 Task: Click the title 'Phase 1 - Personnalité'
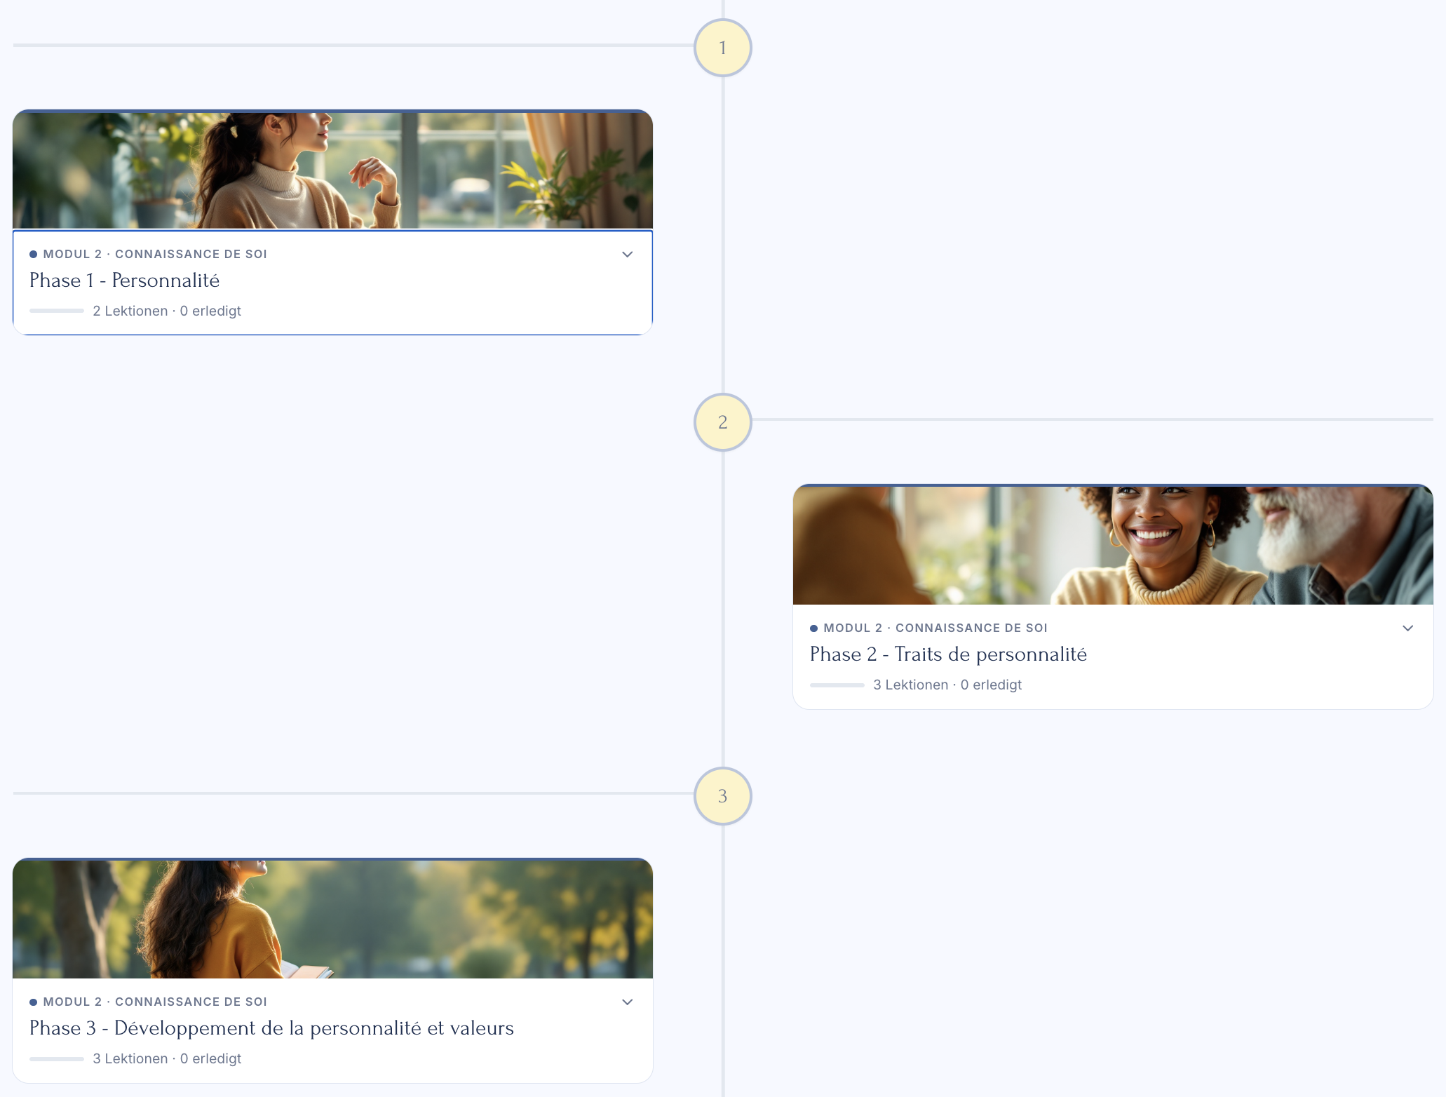coord(124,281)
